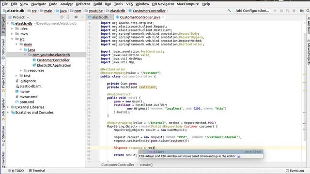Expand Scratches and Consoles node
This screenshot has height=174, width=310.
[x=8, y=113]
